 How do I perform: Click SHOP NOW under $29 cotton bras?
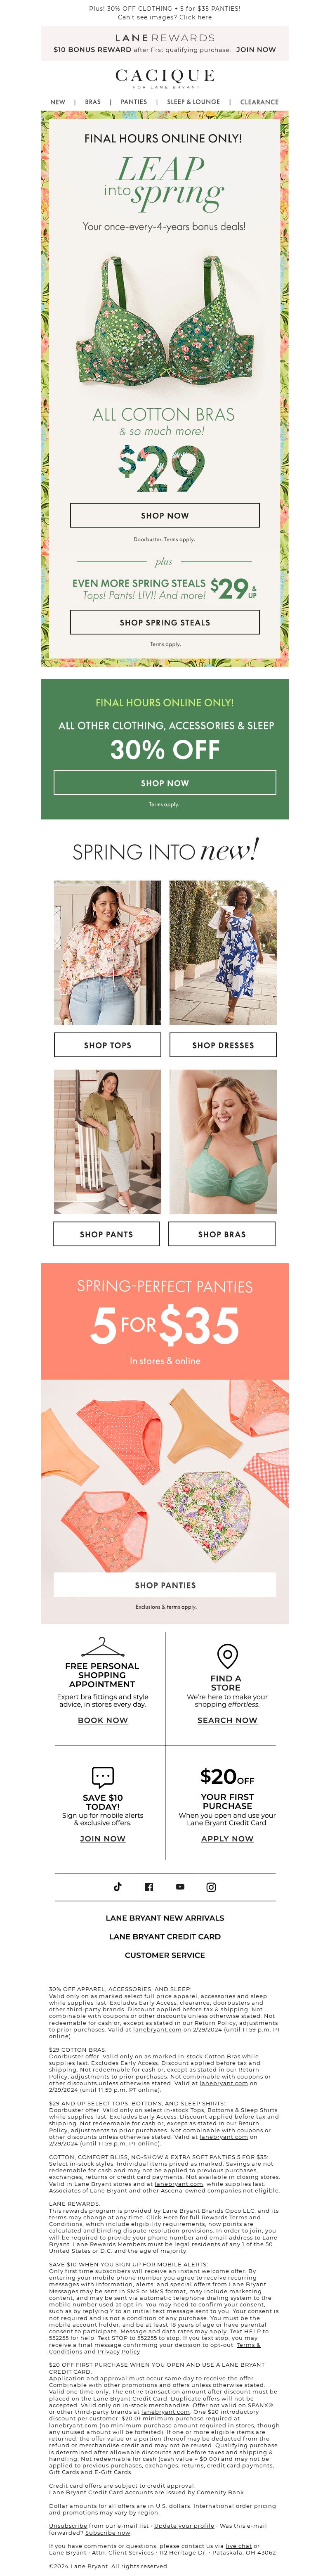[x=165, y=515]
